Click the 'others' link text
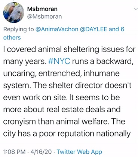The image size is (138, 157). (12, 38)
